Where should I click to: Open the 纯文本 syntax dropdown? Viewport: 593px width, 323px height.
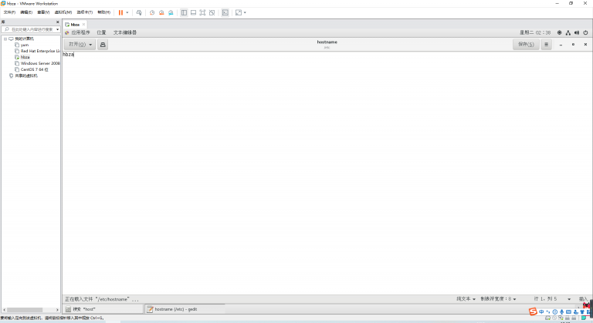pos(466,299)
